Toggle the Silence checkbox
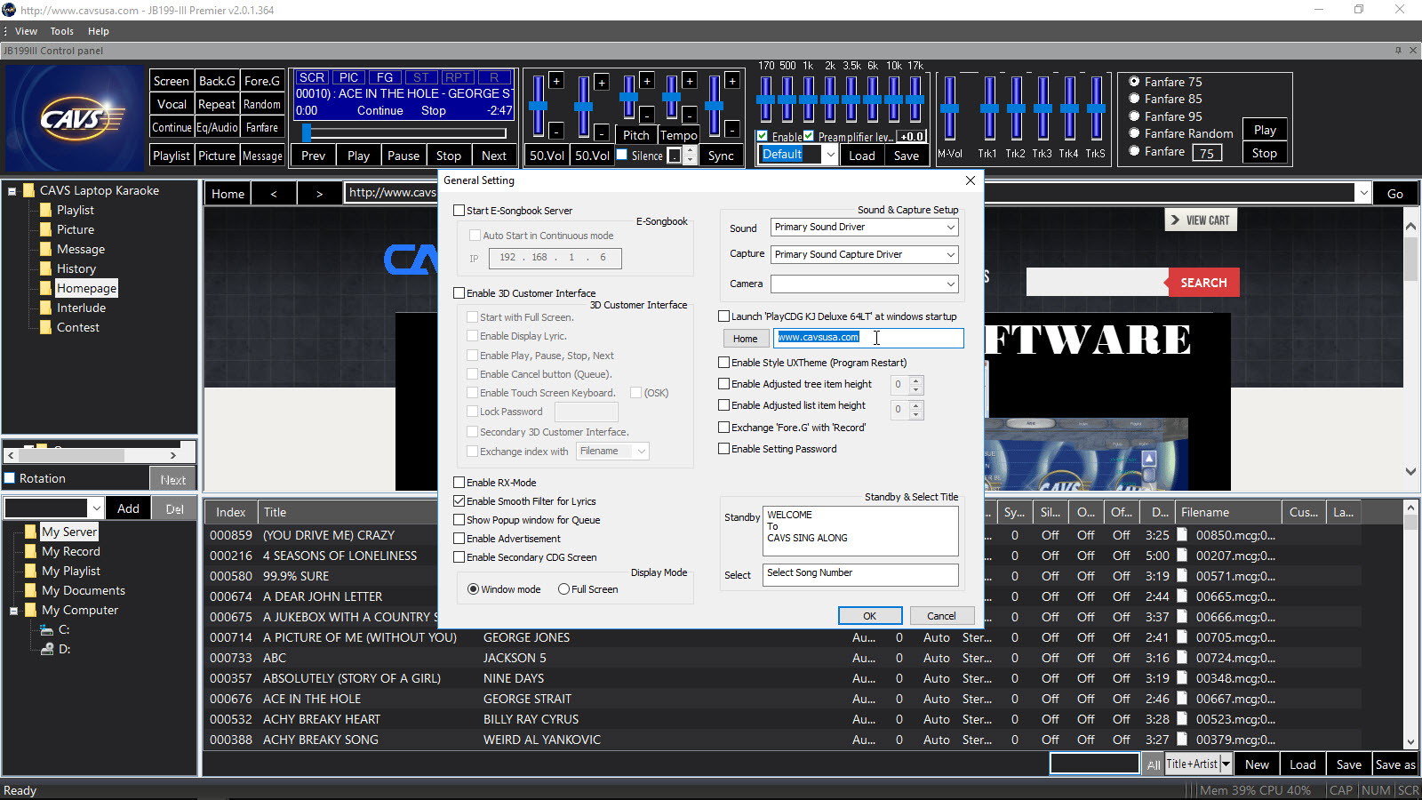Image resolution: width=1422 pixels, height=800 pixels. [622, 155]
